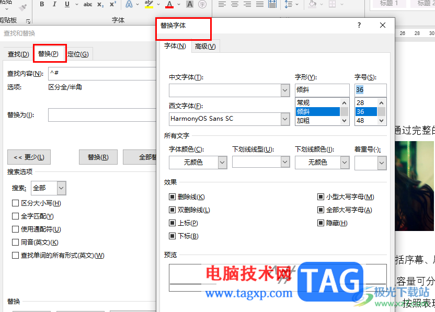Screen dimensions: 435x312
Task: Open underline style dropdown arrow in ribbon
Action: [77, 4]
